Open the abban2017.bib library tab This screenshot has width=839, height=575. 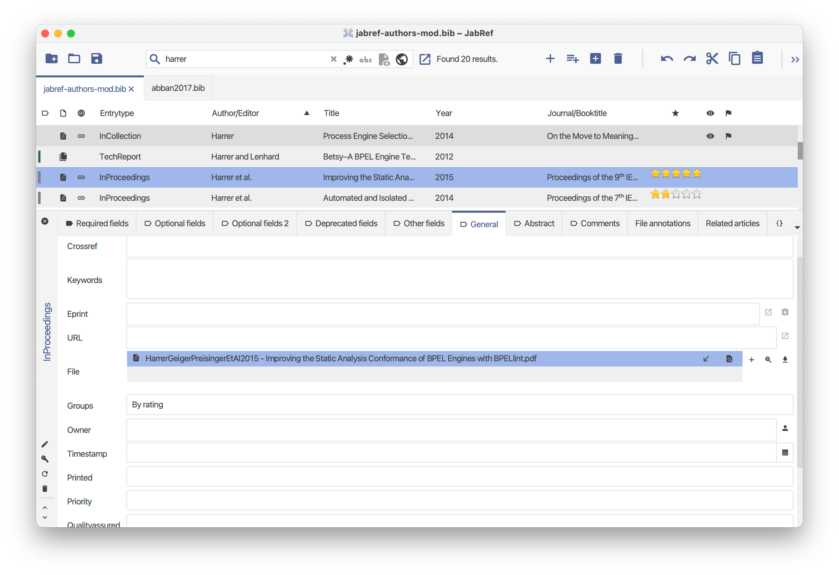pyautogui.click(x=178, y=88)
